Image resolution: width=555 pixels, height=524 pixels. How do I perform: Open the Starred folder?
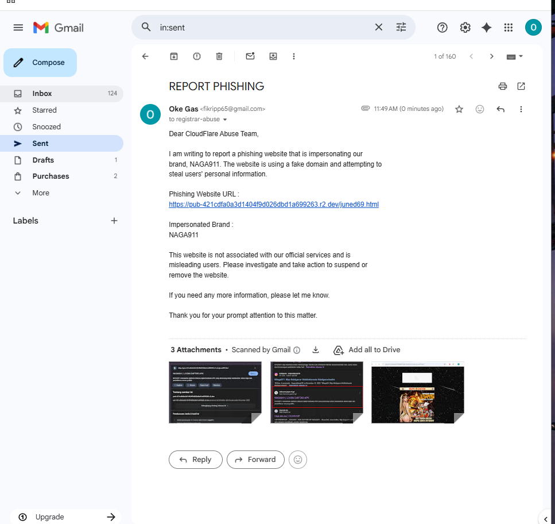61,110
